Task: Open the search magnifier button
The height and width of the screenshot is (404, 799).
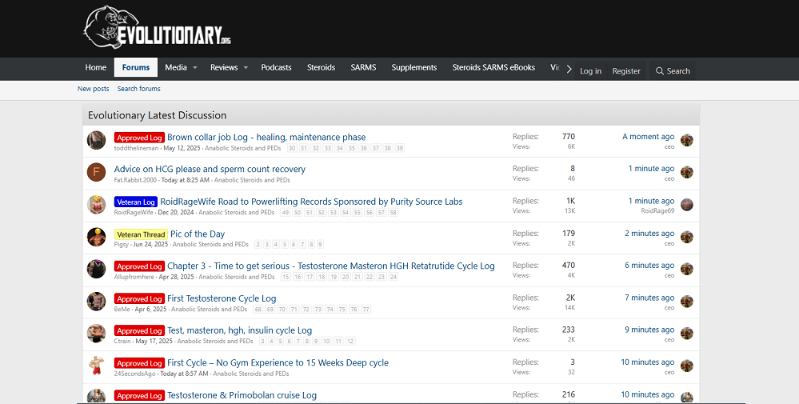Action: (x=672, y=71)
